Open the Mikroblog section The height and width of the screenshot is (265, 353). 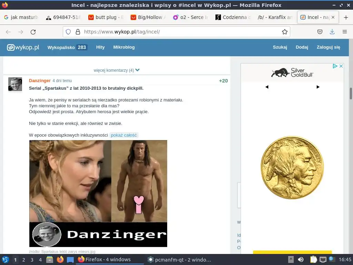124,47
